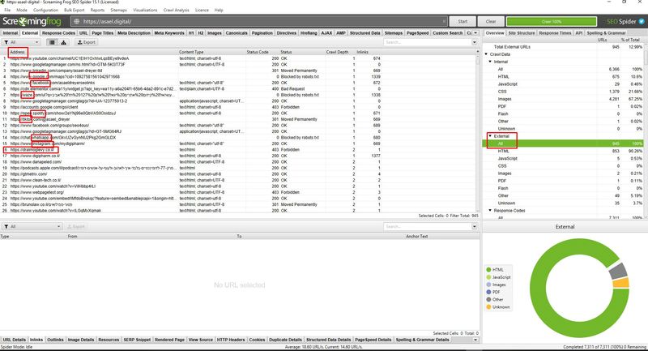Image resolution: width=648 pixels, height=351 pixels.
Task: Open the Crawl Analysis menu
Action: coord(176,10)
